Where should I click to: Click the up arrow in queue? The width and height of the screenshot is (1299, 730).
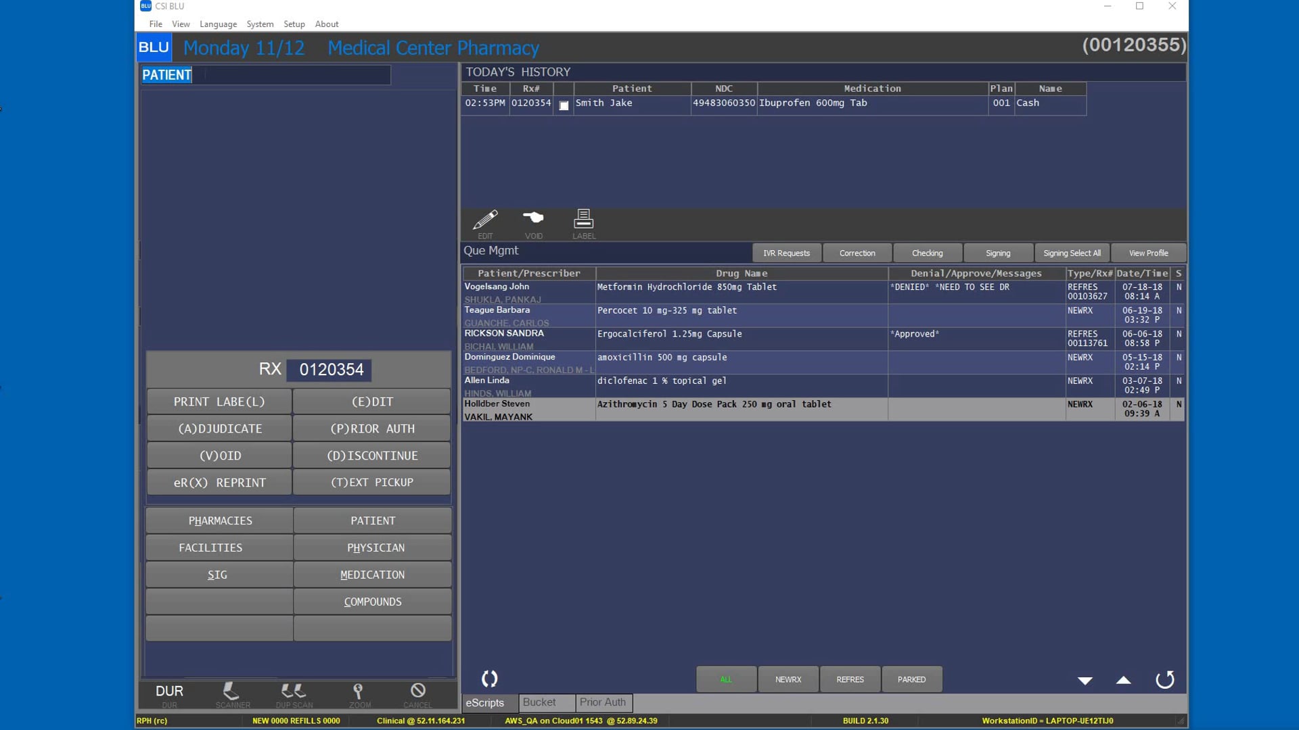pos(1123,681)
